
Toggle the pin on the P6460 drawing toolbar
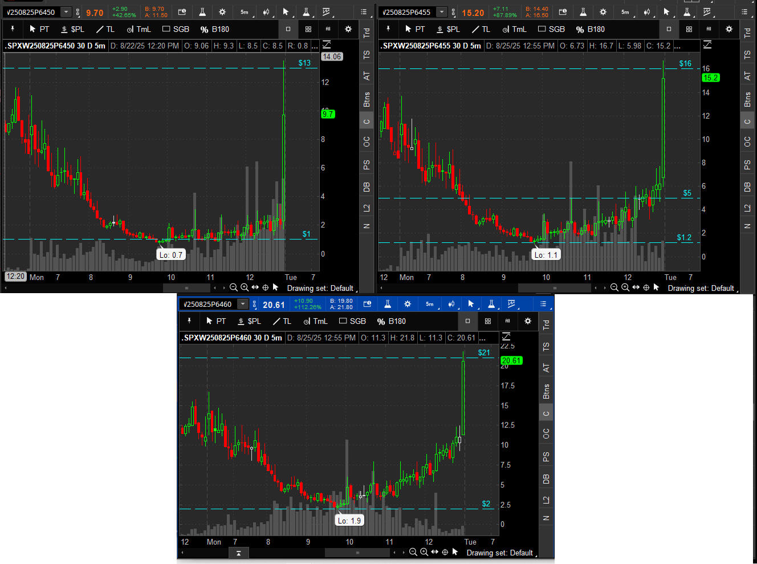click(189, 321)
